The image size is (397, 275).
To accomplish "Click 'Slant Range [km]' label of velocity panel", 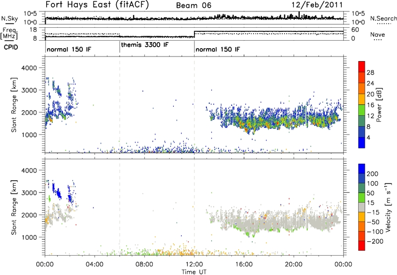I will click(x=14, y=207).
